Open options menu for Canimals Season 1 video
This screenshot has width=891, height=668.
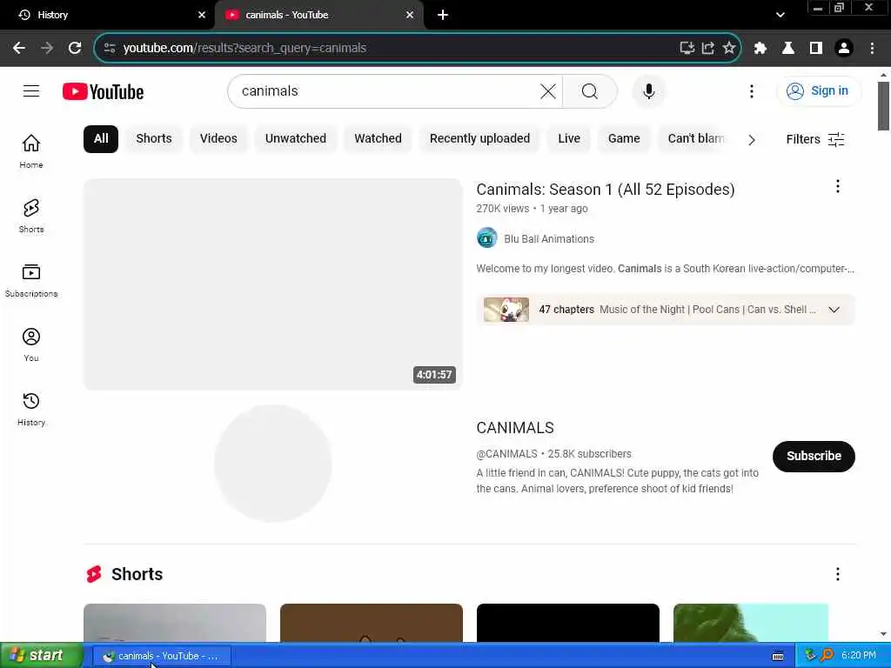(x=837, y=186)
